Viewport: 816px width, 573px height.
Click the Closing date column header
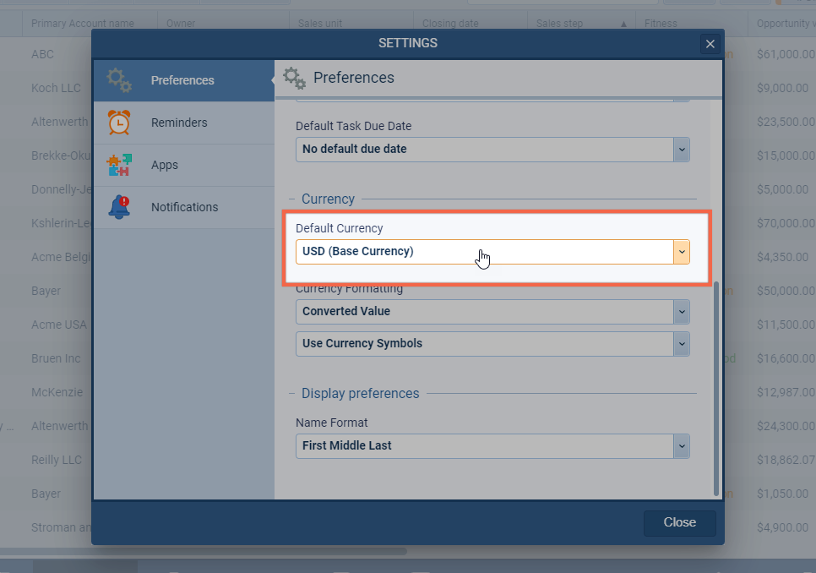coord(471,24)
